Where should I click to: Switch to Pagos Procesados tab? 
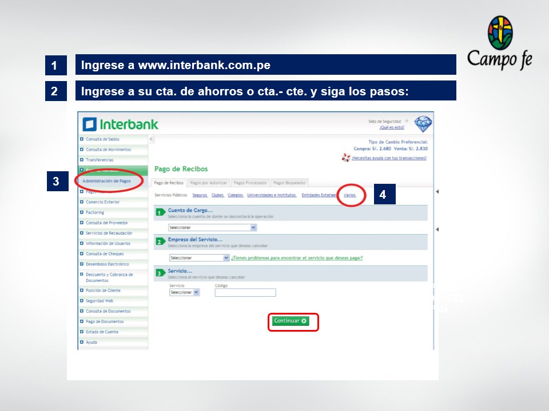tap(250, 183)
